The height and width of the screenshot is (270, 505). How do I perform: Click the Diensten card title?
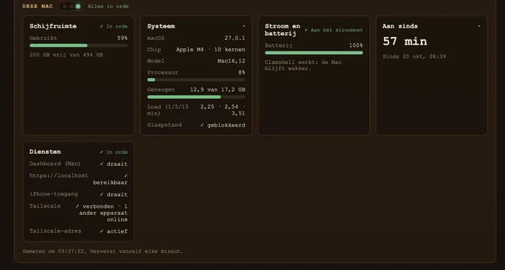coord(45,152)
